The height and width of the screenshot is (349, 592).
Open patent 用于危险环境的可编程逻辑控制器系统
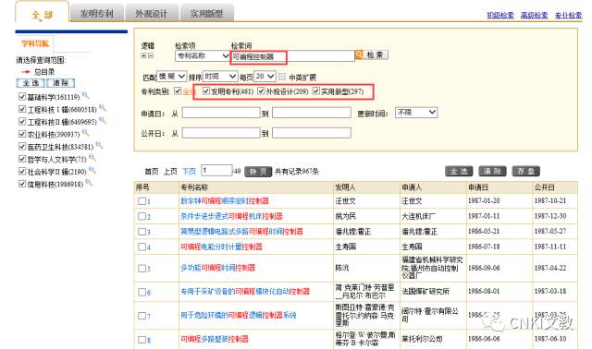click(239, 315)
